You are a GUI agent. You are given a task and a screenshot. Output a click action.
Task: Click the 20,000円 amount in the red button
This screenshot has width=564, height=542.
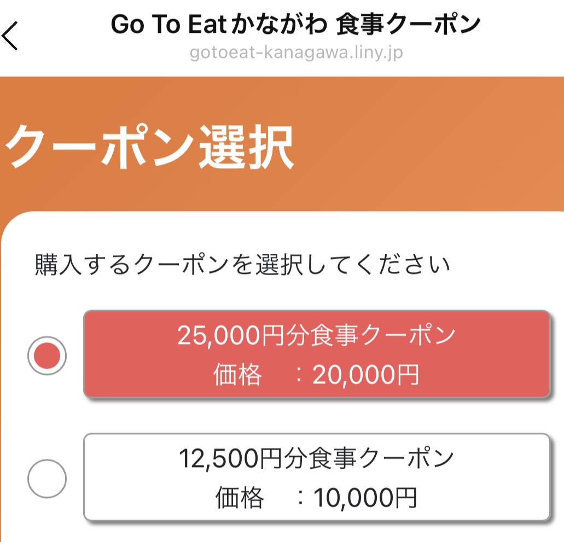click(x=365, y=375)
